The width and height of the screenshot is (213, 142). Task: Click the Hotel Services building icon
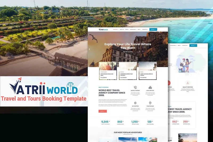(x=150, y=87)
